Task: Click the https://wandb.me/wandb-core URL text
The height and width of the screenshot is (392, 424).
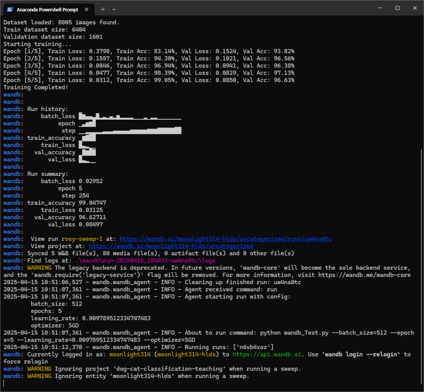Action: tap(364, 275)
